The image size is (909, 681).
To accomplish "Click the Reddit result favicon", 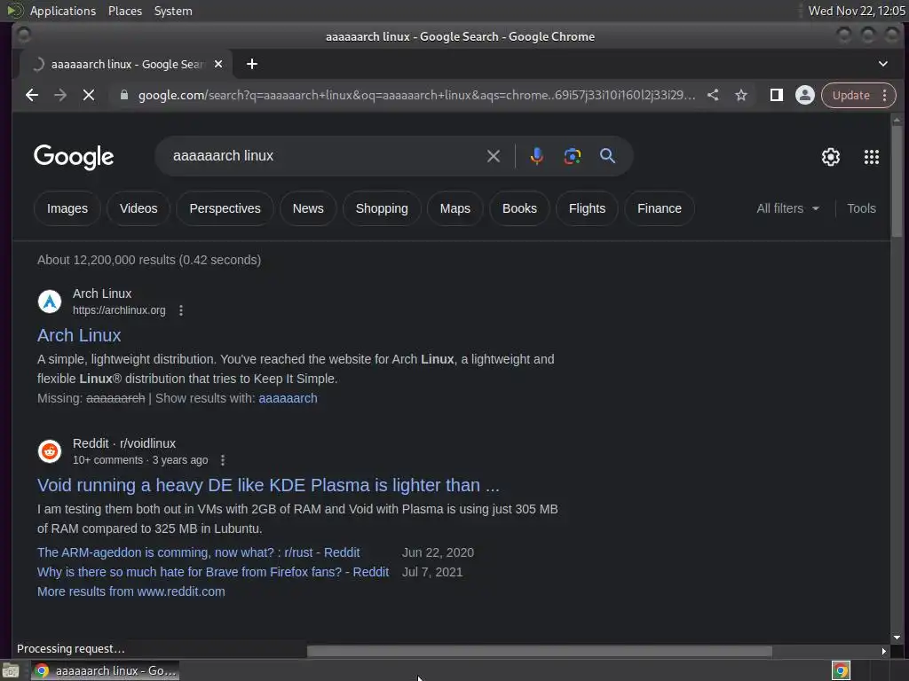I will [x=50, y=451].
